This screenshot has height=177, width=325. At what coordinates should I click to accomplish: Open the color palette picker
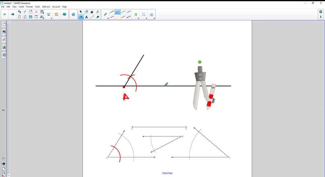[x=136, y=15]
